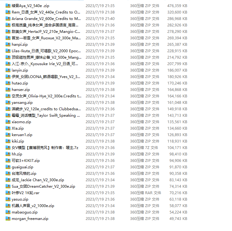
Task: Click the icon beside 机器人声音_v2_1000e.zip
Action: point(8,206)
